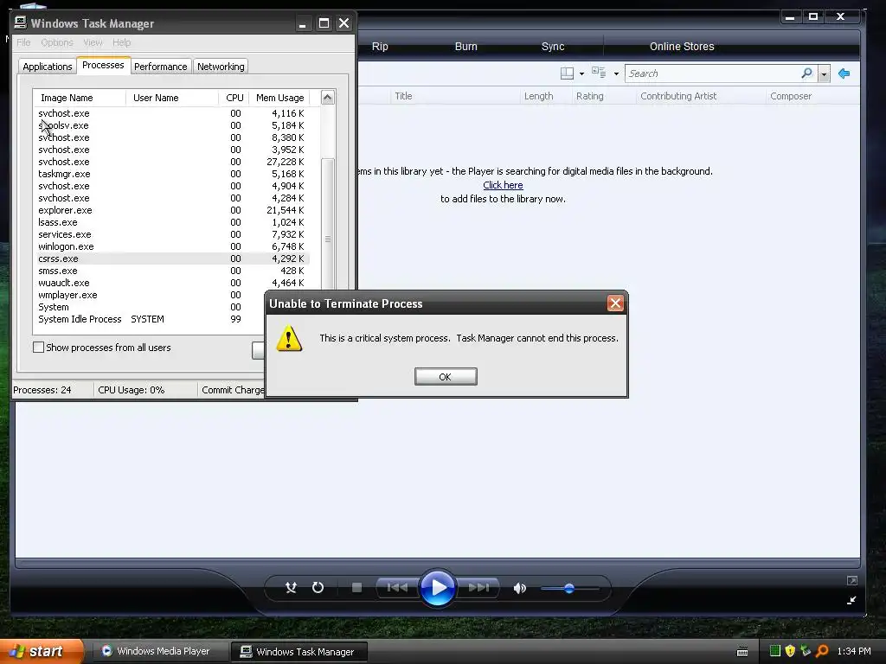886x664 pixels.
Task: Click the security shield icon in system tray
Action: click(790, 651)
